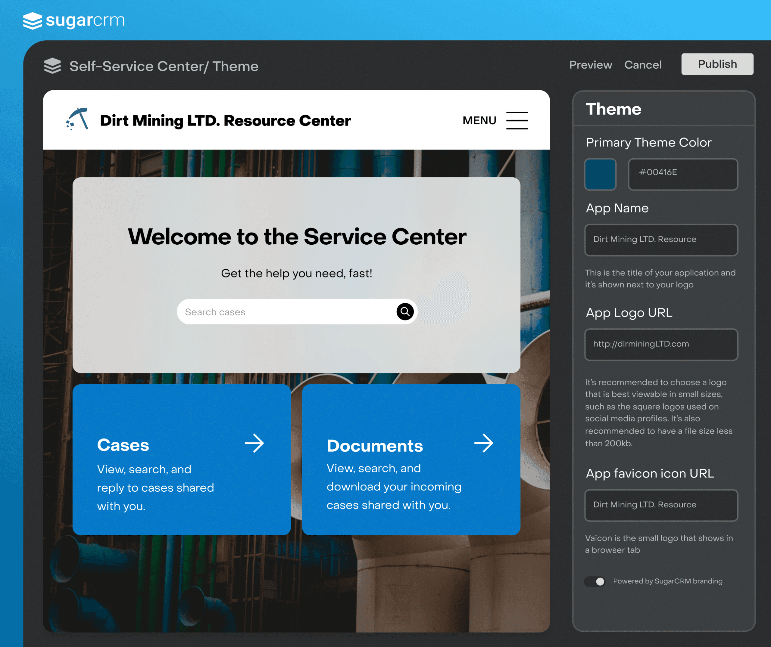Click the App Name input field

pyautogui.click(x=661, y=240)
